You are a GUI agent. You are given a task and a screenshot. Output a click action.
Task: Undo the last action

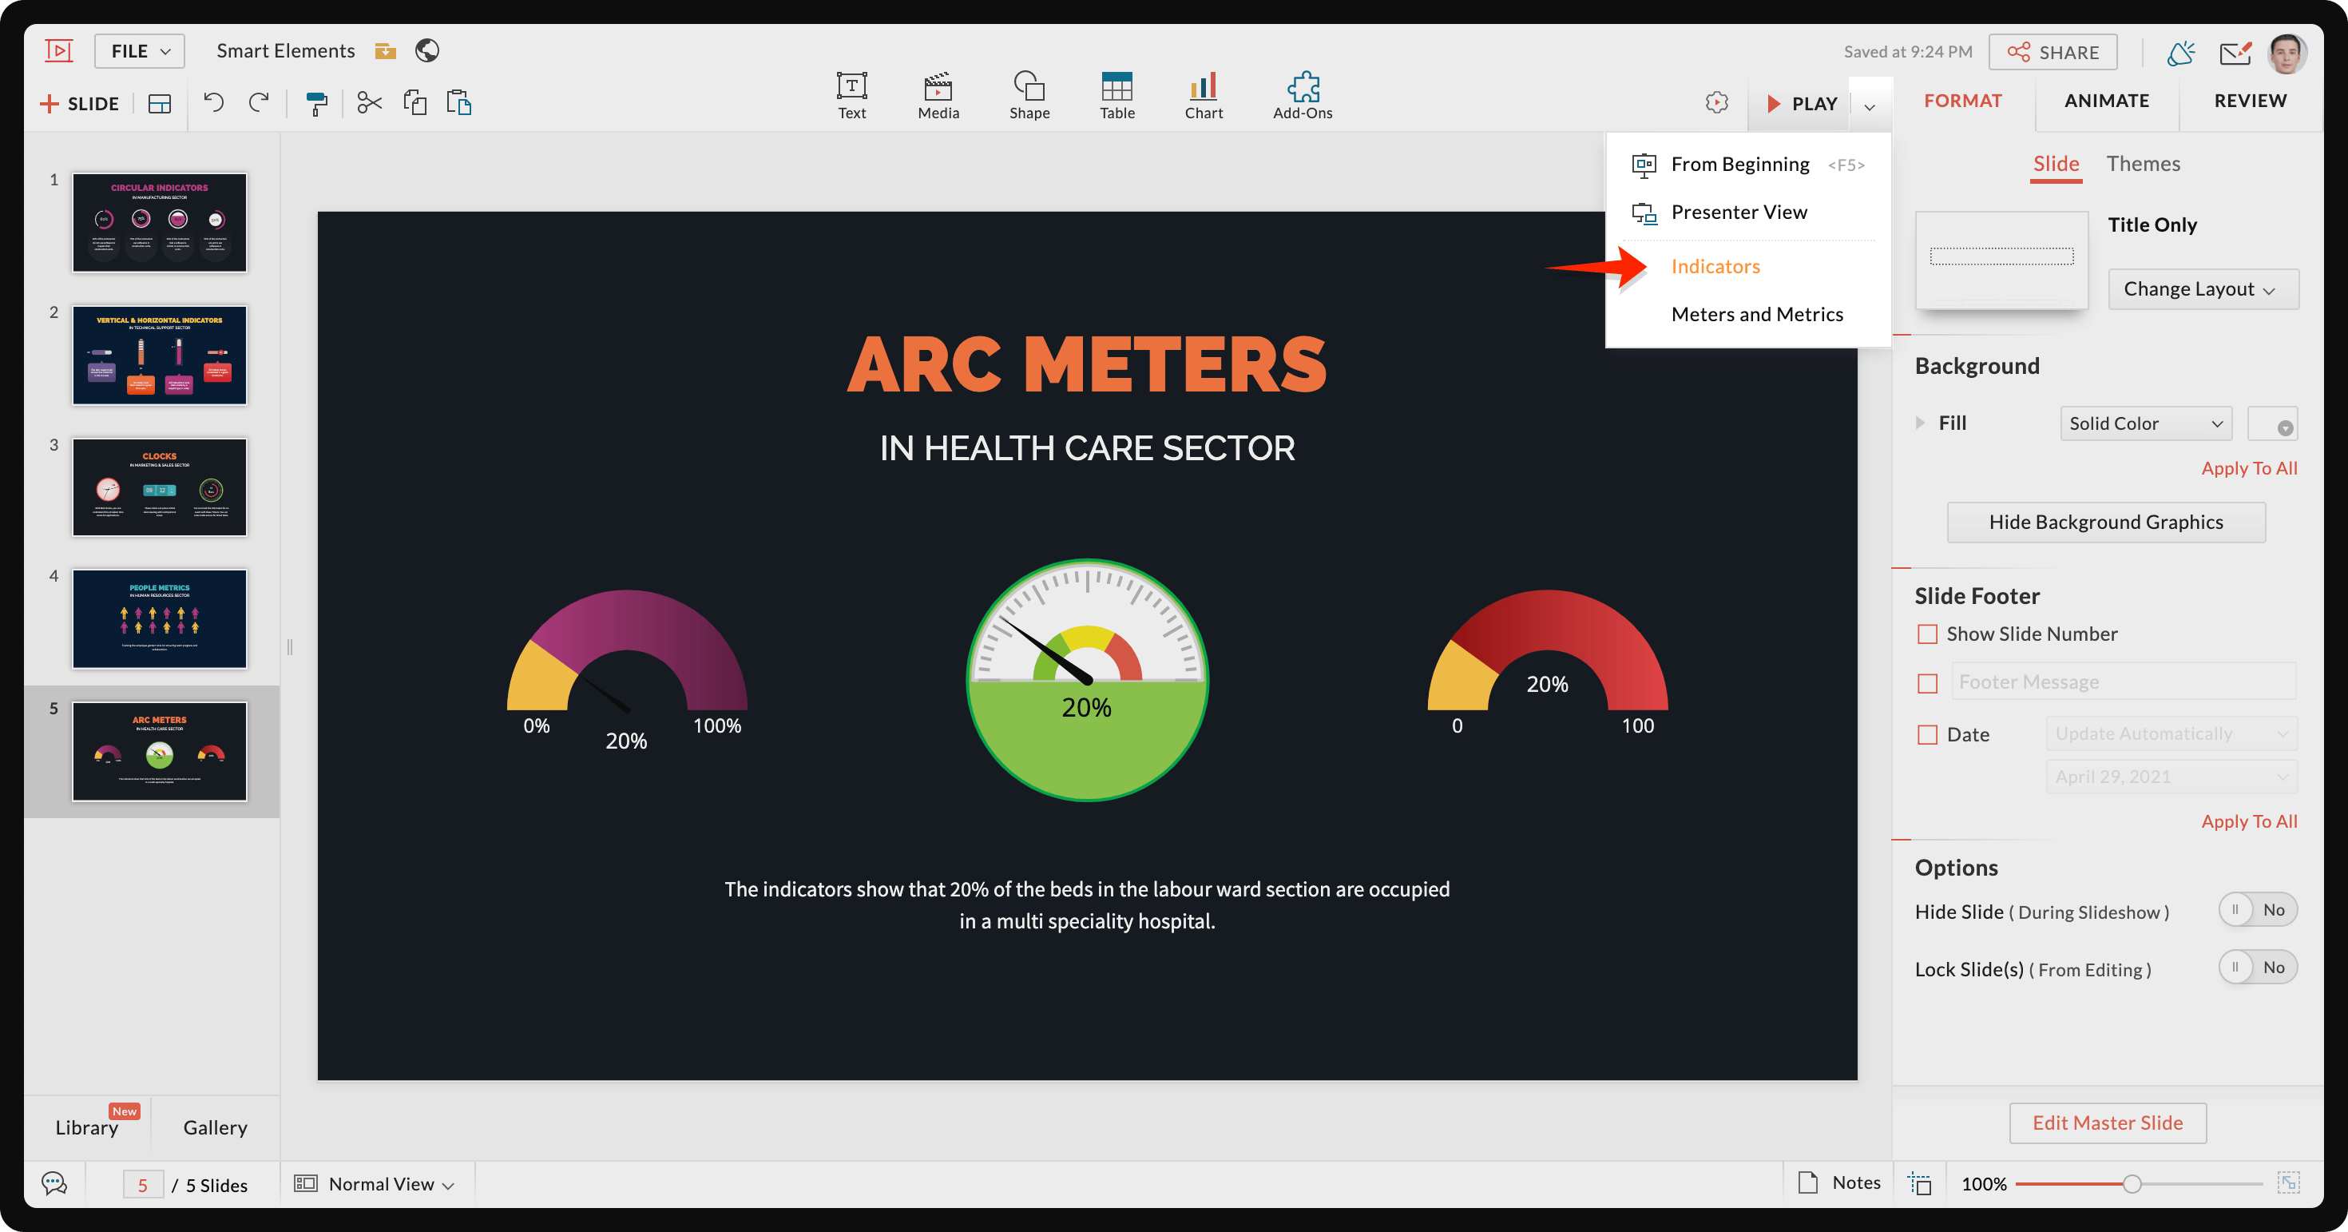(x=214, y=102)
